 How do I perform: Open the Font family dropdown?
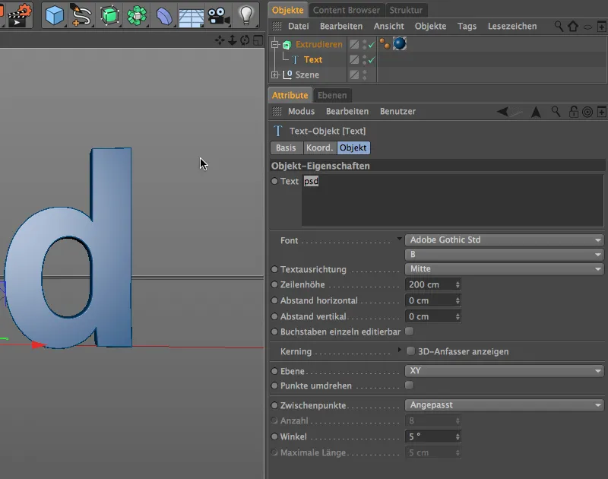tap(504, 240)
